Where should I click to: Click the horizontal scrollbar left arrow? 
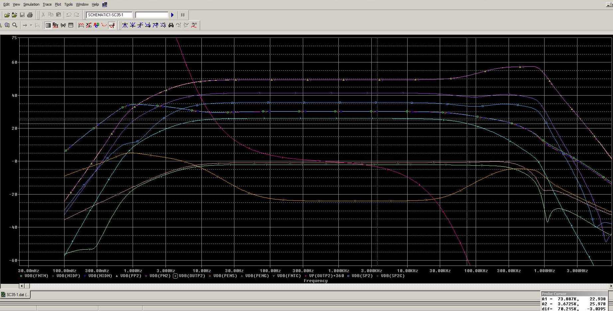pos(22,286)
